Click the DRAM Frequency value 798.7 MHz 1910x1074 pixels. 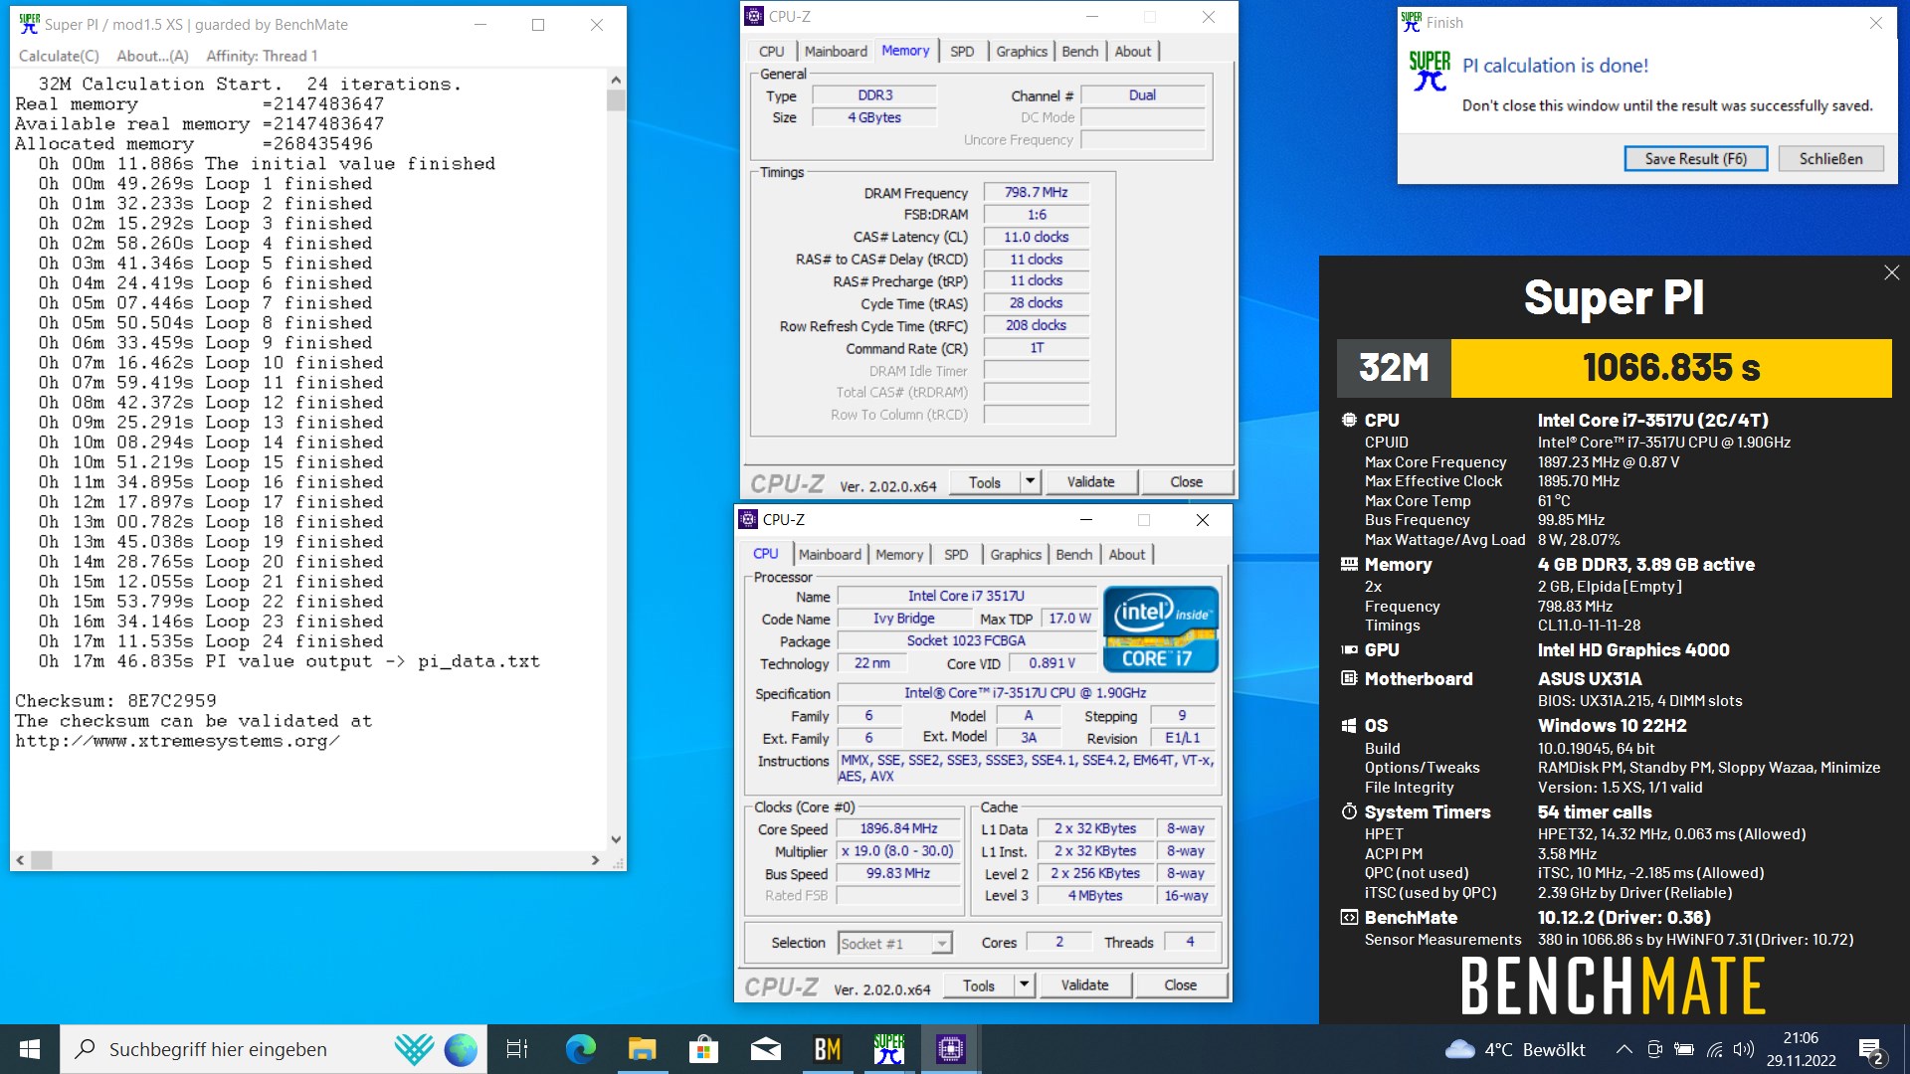[1036, 192]
